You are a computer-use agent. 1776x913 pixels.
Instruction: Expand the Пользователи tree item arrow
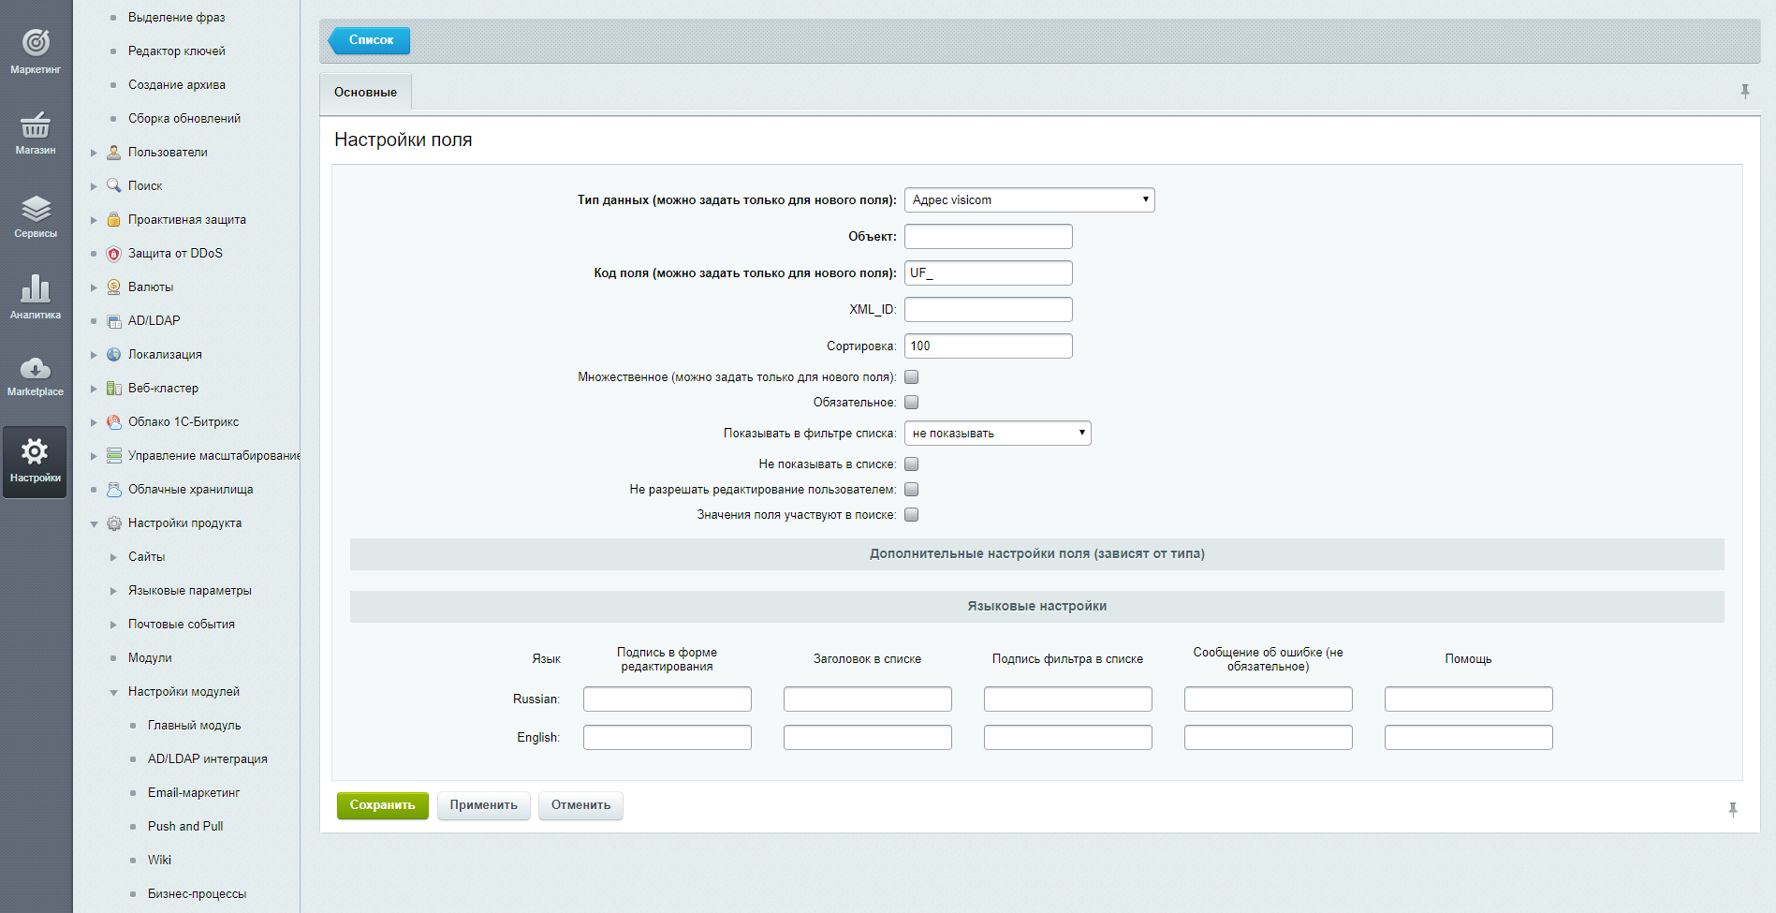point(94,153)
